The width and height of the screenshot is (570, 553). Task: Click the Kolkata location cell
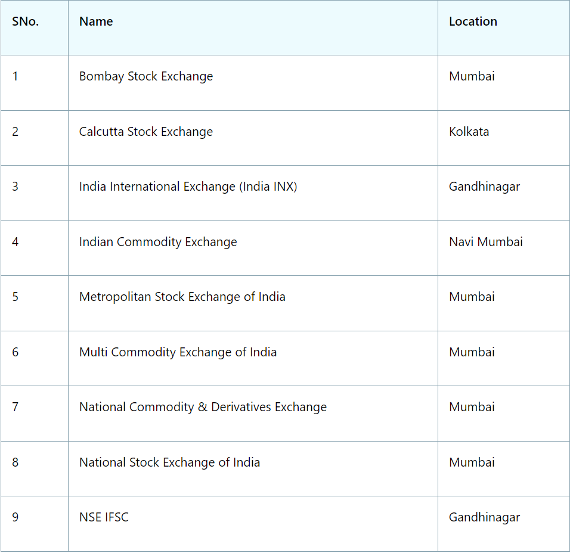469,132
